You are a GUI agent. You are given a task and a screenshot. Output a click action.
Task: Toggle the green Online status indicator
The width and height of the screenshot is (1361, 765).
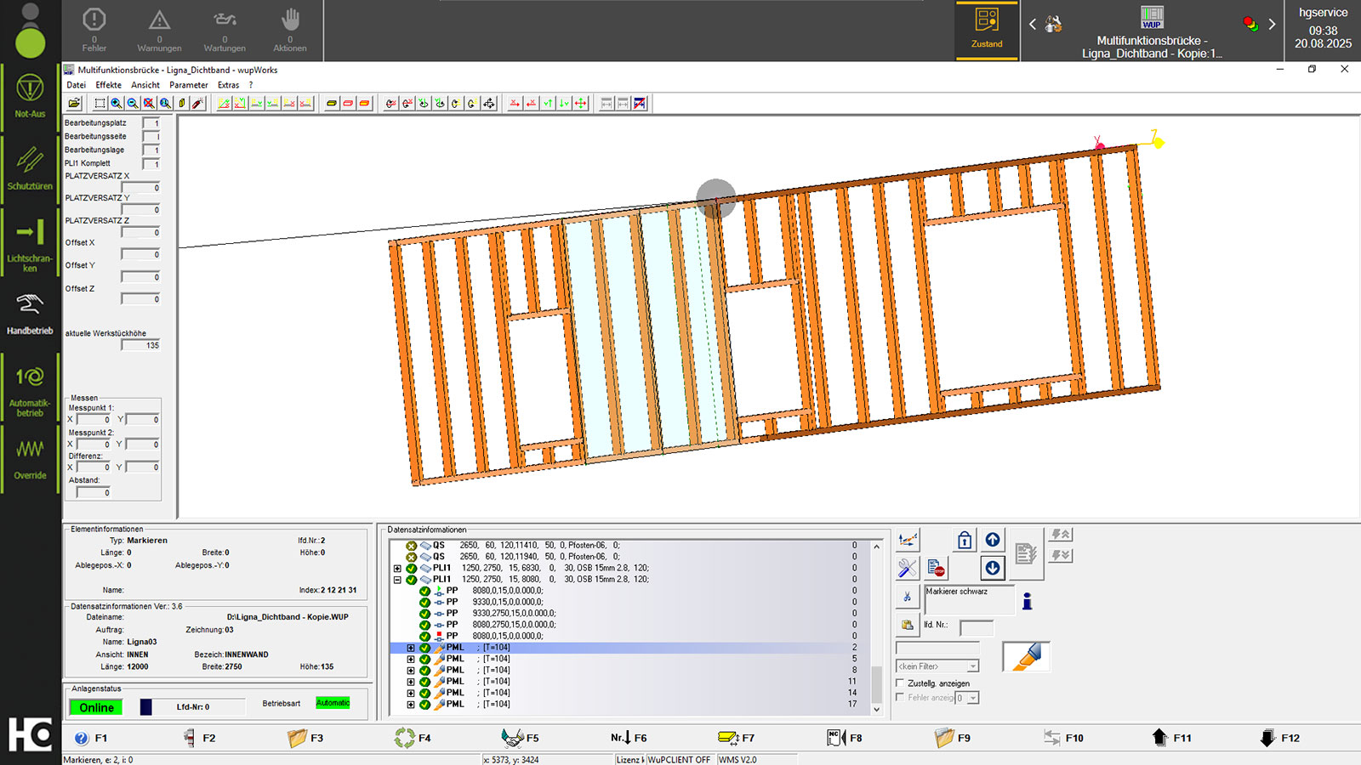tap(96, 707)
